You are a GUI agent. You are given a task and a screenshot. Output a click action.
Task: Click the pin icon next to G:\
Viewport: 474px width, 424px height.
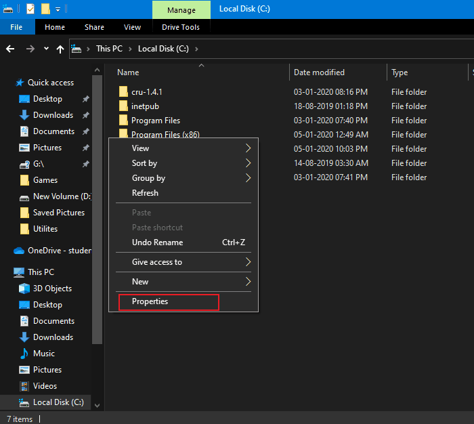tap(86, 164)
